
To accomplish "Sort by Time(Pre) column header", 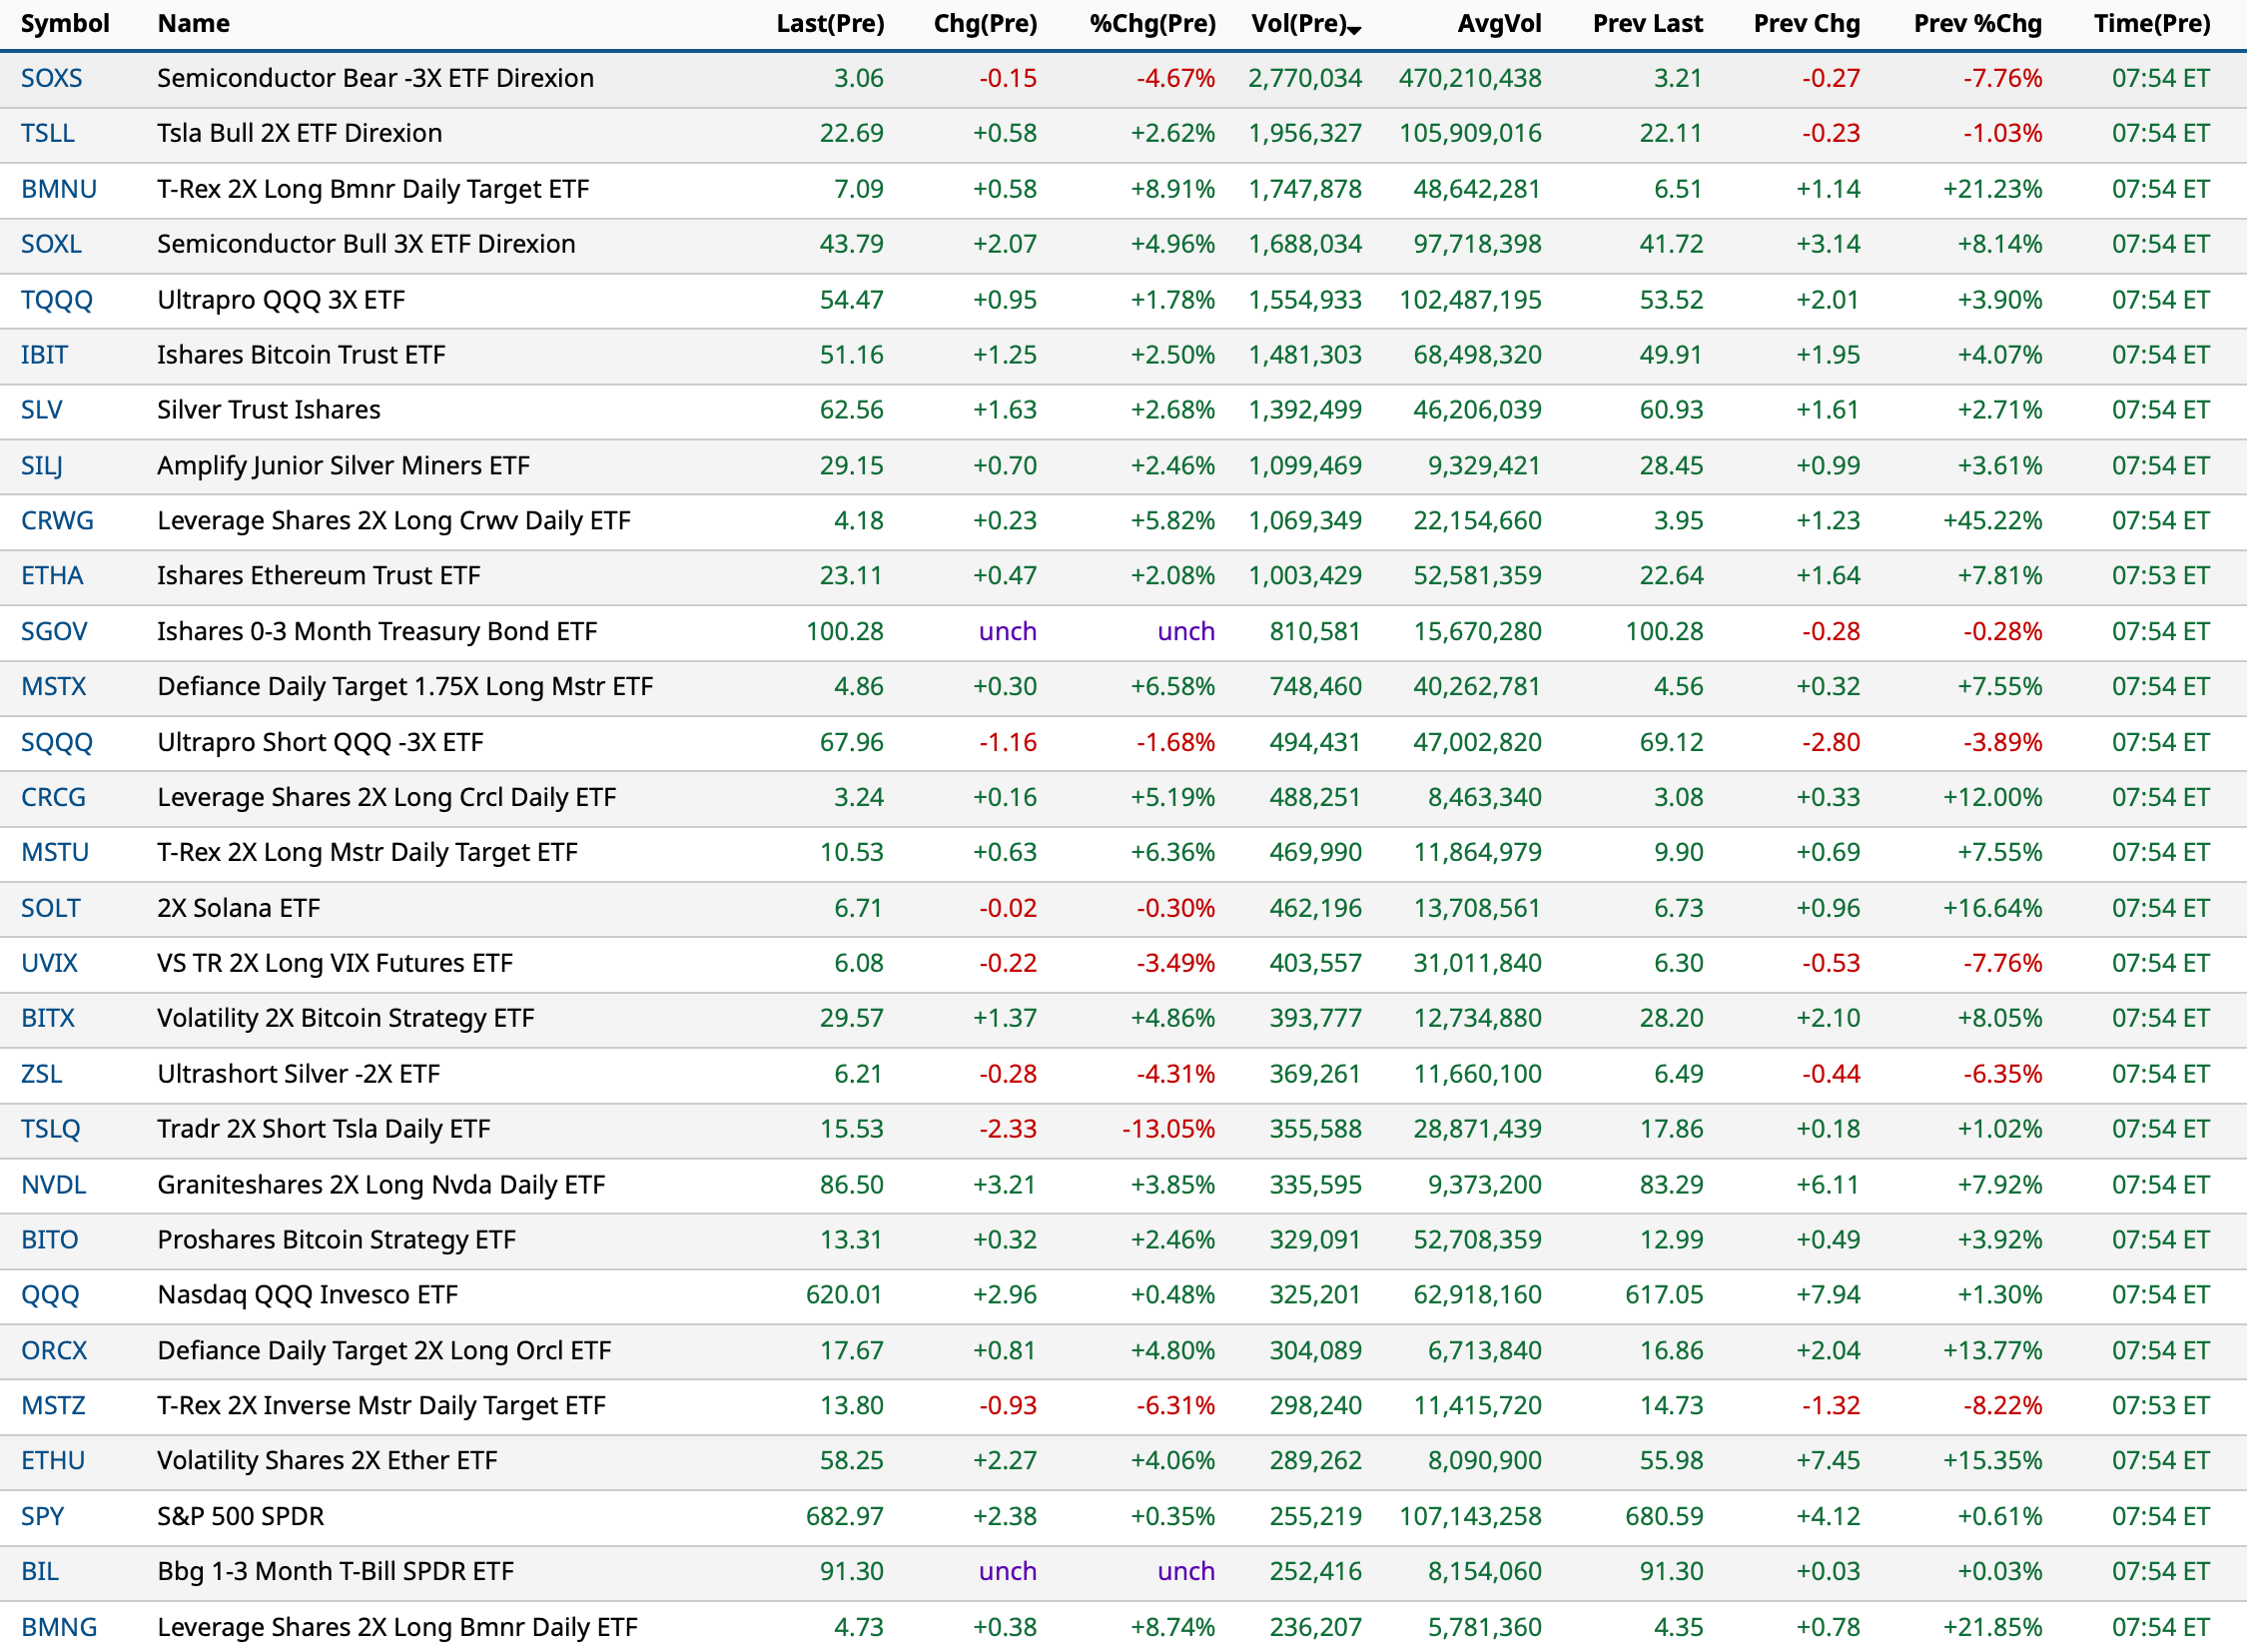I will [x=2152, y=23].
